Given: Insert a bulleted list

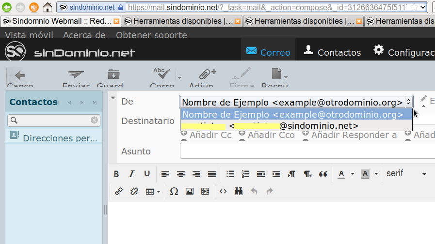Looking at the screenshot, I should pos(230,174).
